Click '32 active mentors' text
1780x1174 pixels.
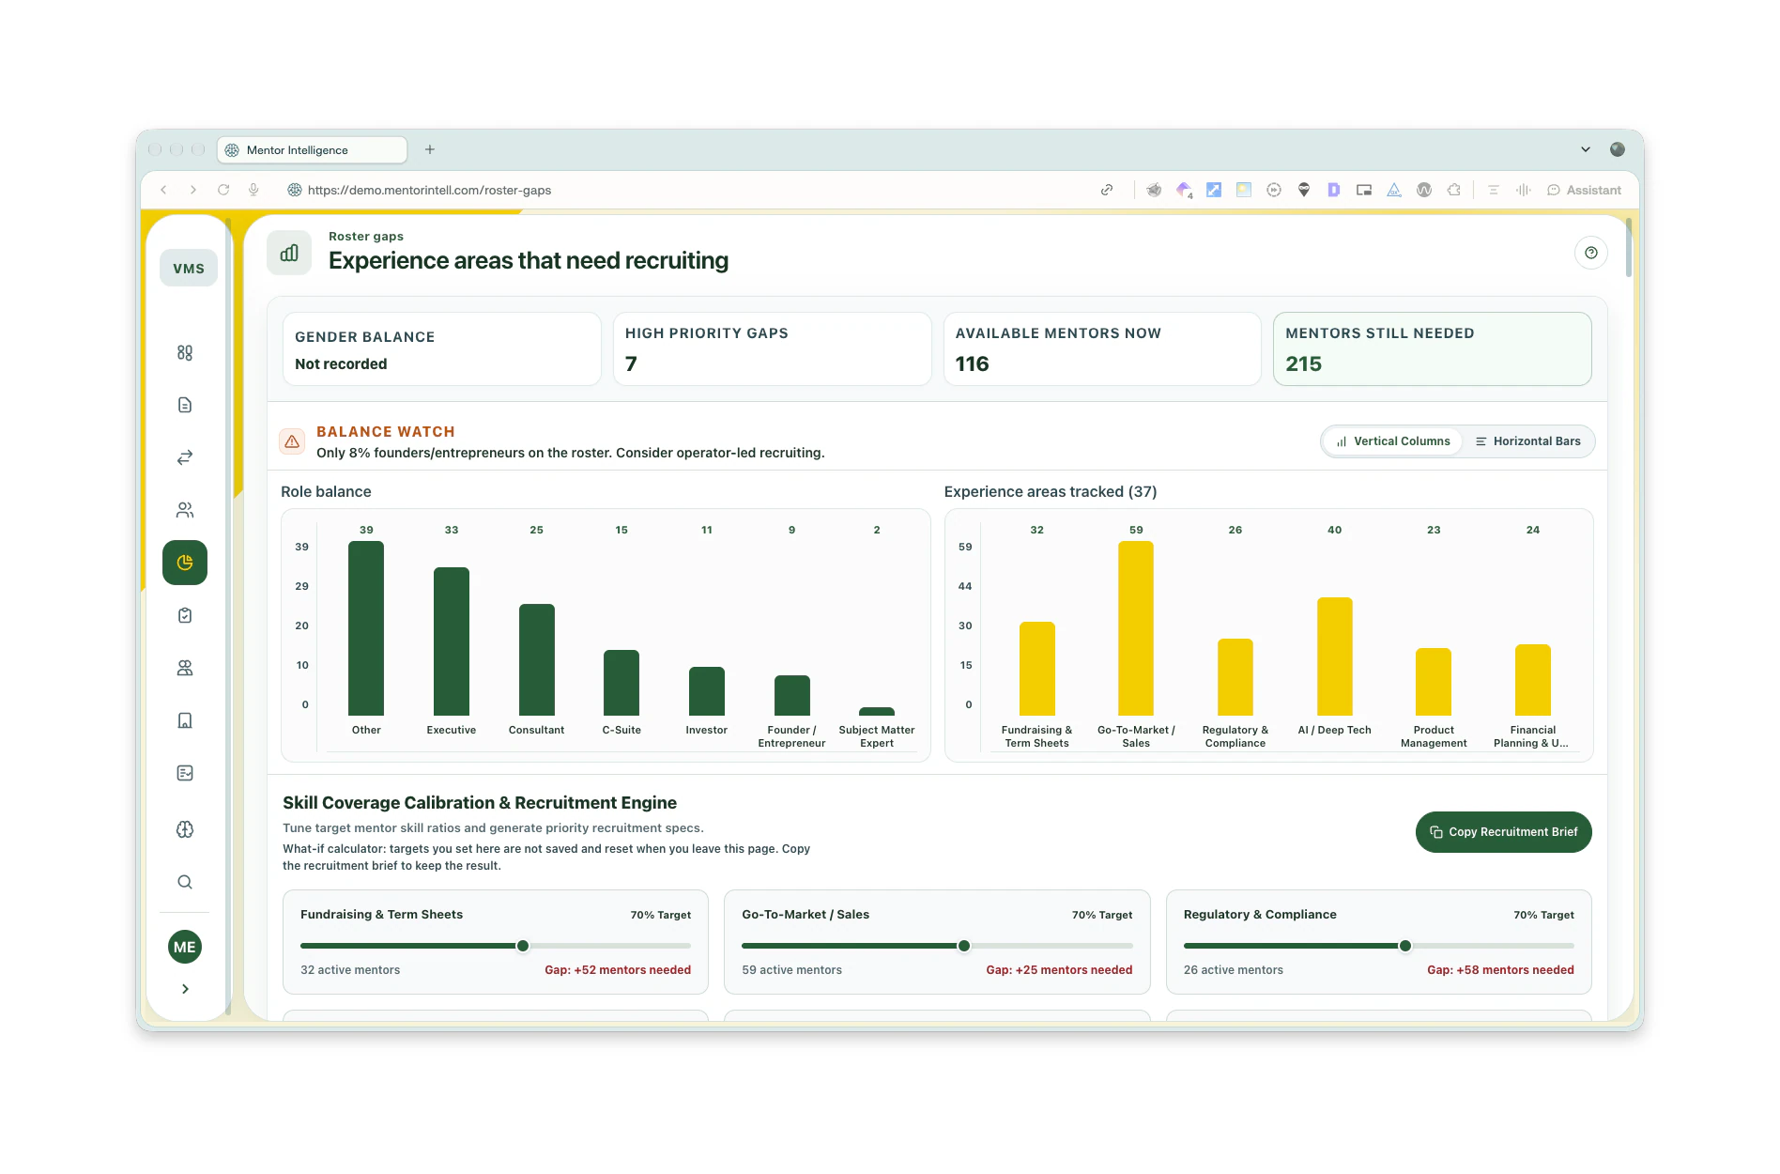point(350,970)
